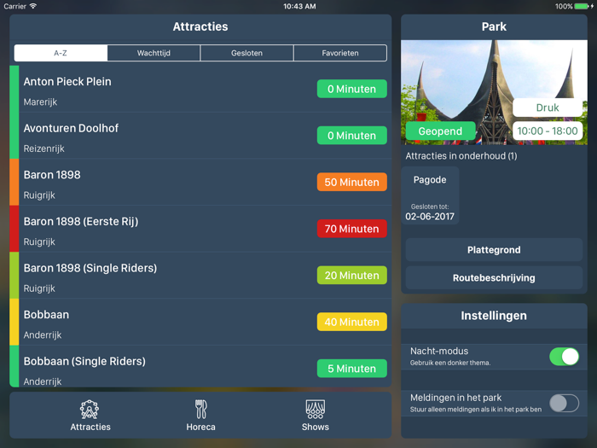Open the Pagode maintenance card
This screenshot has height=448, width=597.
(430, 195)
